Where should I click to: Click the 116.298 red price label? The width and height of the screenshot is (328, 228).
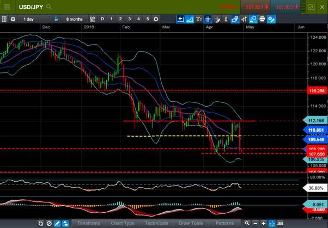point(317,91)
